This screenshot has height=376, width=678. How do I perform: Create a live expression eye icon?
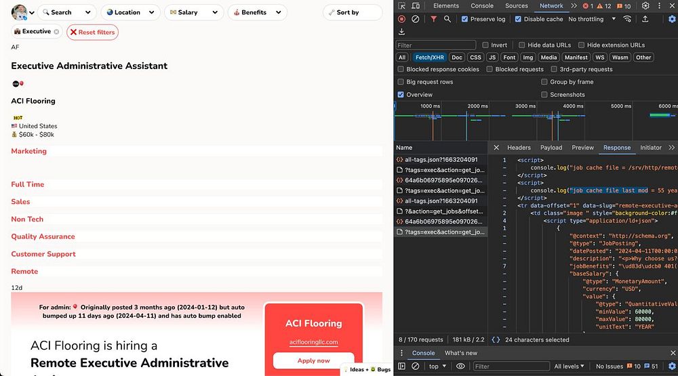(460, 366)
